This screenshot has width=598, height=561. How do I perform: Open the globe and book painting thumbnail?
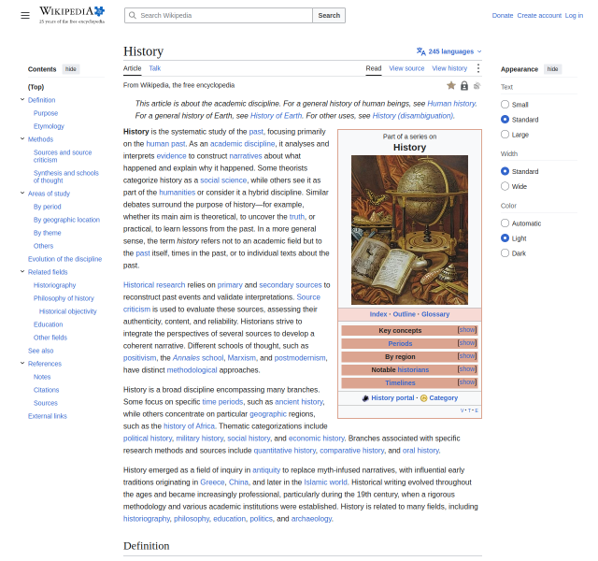tap(409, 230)
